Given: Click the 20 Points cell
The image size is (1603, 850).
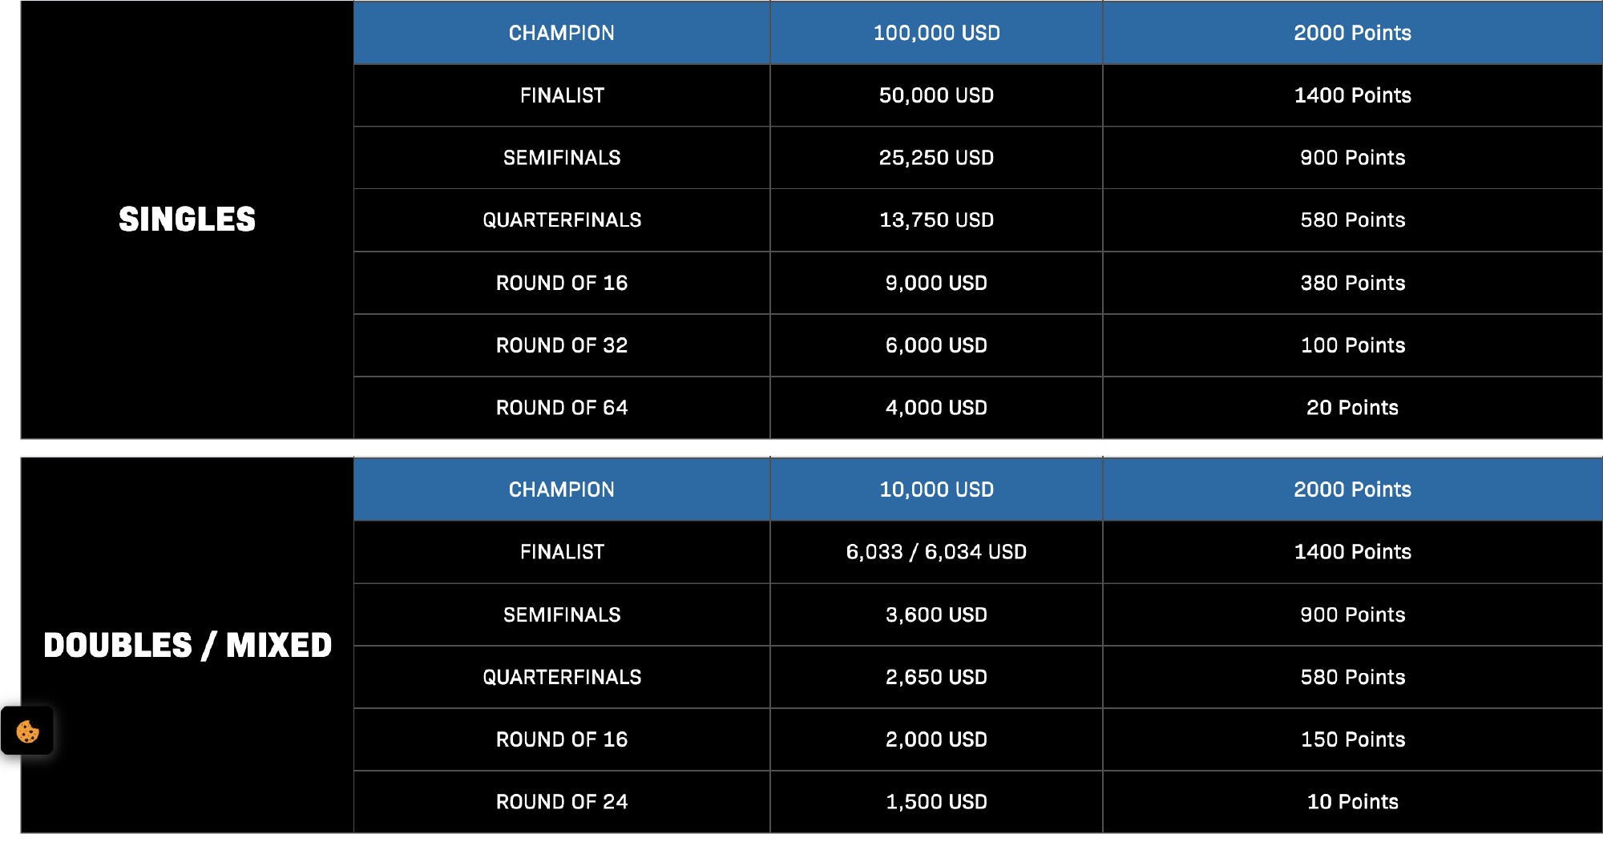Looking at the screenshot, I should (1352, 408).
